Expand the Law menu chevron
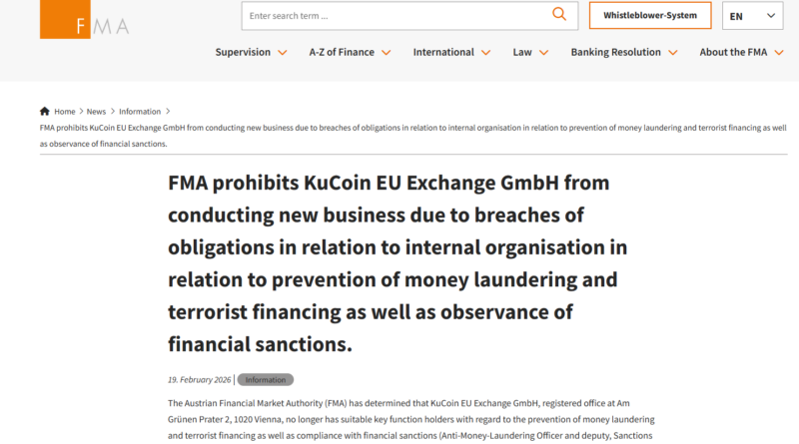 click(x=544, y=53)
